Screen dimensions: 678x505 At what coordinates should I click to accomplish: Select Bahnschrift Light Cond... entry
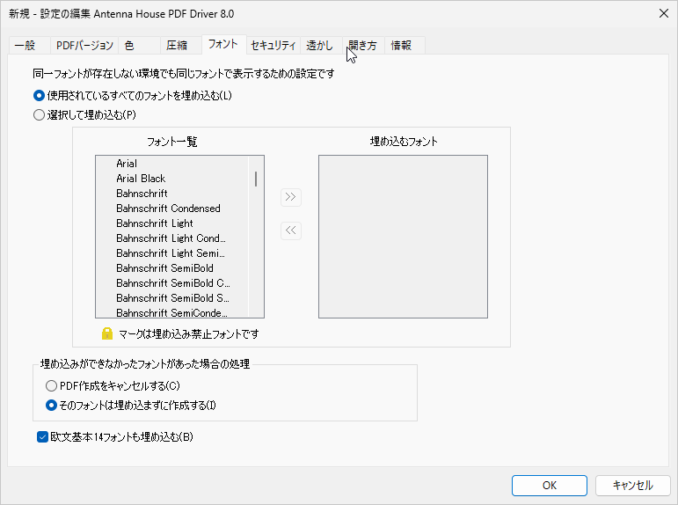pos(172,238)
